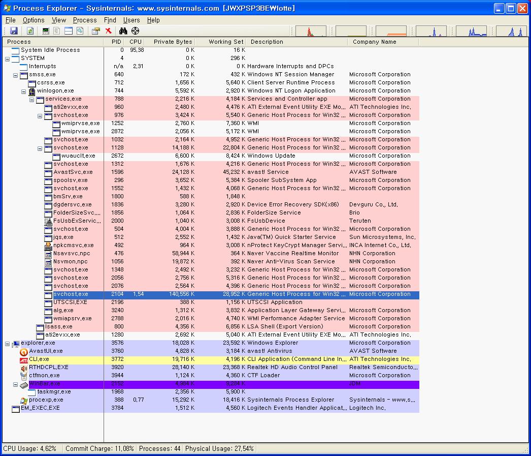Open the File menu
The height and width of the screenshot is (456, 531).
point(11,20)
